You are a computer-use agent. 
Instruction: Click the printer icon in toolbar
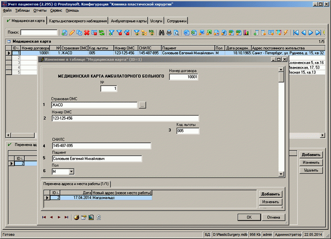pos(169,33)
